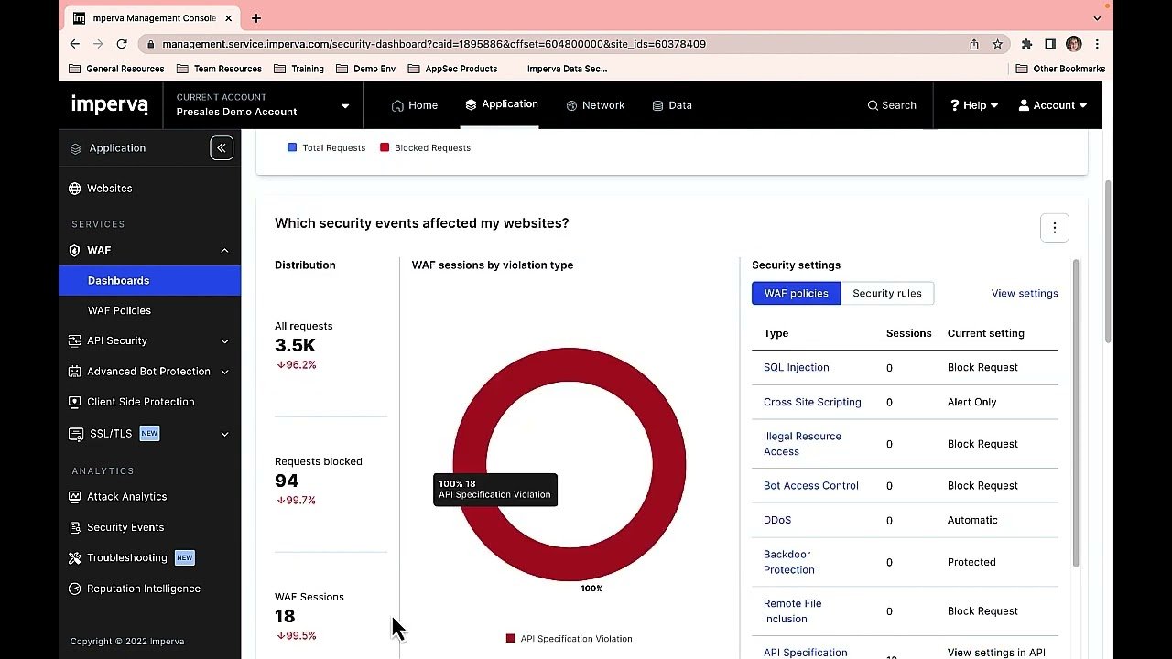The height and width of the screenshot is (659, 1172).
Task: Click the site lock icon in the address bar
Action: 149,44
